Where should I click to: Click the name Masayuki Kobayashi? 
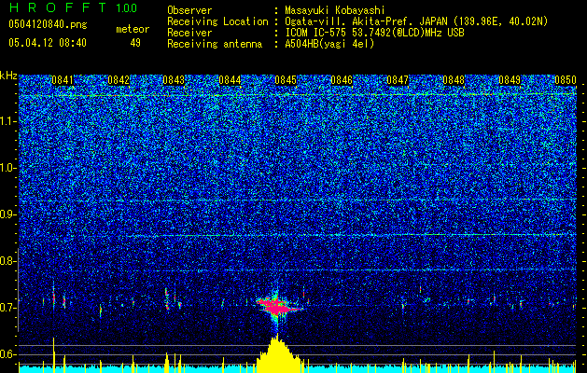335,10
